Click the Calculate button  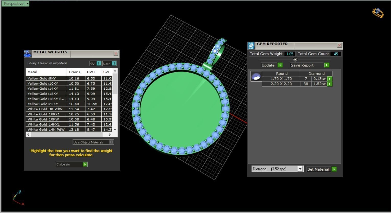72,164
